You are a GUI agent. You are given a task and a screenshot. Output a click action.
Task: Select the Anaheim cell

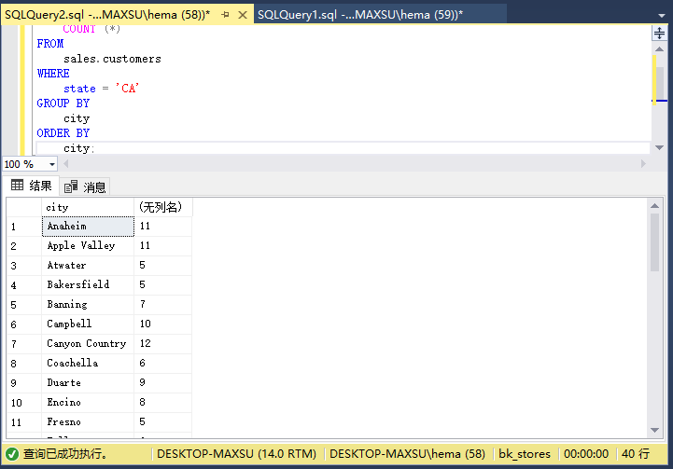coord(88,226)
